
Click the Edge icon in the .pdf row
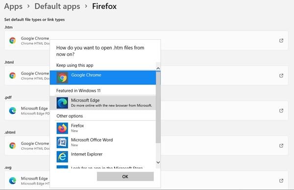[13, 110]
